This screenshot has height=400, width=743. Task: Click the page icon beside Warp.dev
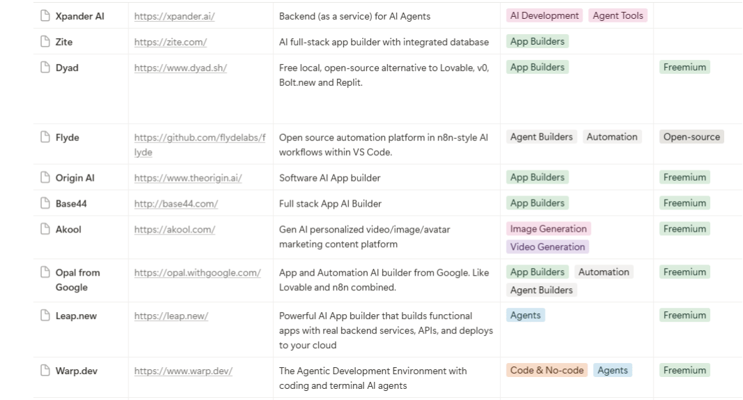point(45,370)
